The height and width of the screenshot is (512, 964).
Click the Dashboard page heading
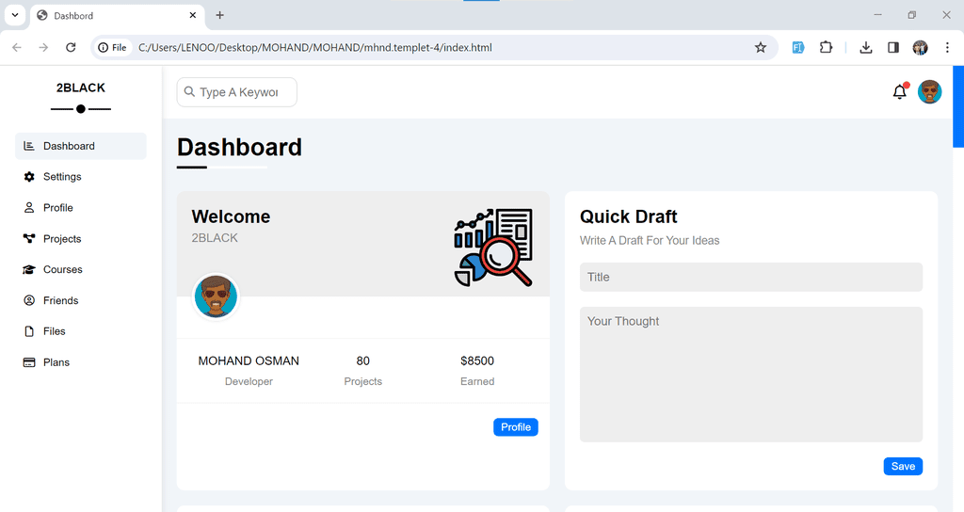click(239, 148)
